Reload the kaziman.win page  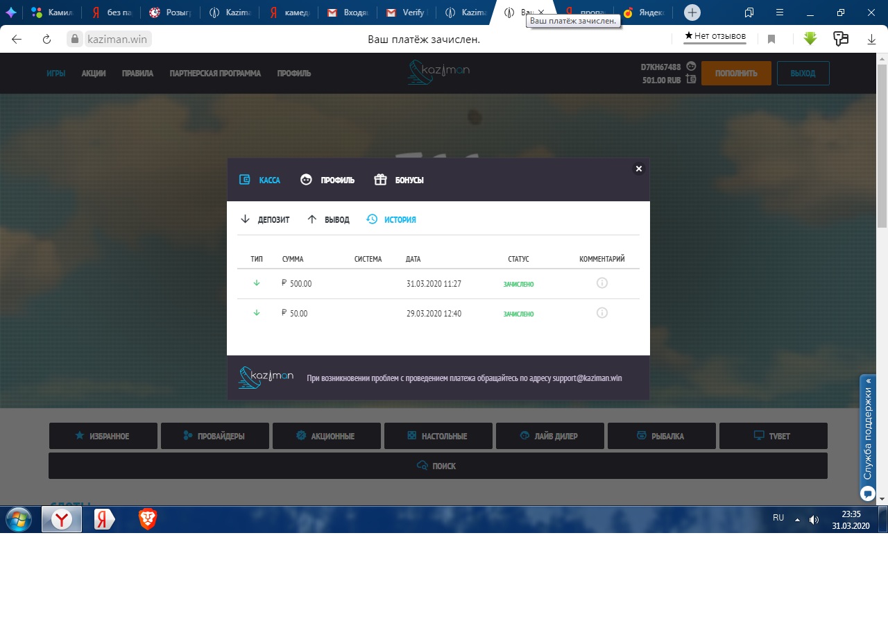point(47,39)
